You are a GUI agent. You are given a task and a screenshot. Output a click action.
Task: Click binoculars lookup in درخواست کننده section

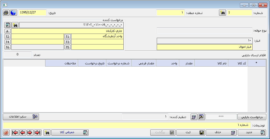15,25
